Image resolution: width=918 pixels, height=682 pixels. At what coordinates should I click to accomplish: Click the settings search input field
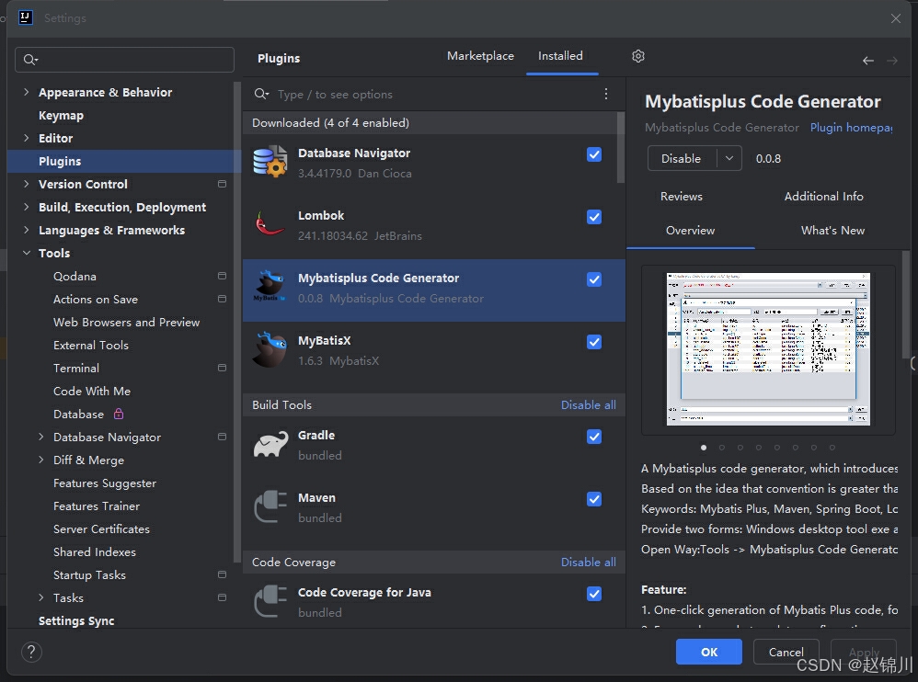(x=125, y=60)
